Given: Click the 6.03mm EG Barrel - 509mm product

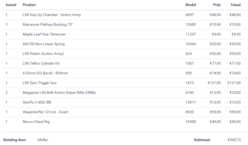Looking at the screenshot, I should click(x=45, y=73).
